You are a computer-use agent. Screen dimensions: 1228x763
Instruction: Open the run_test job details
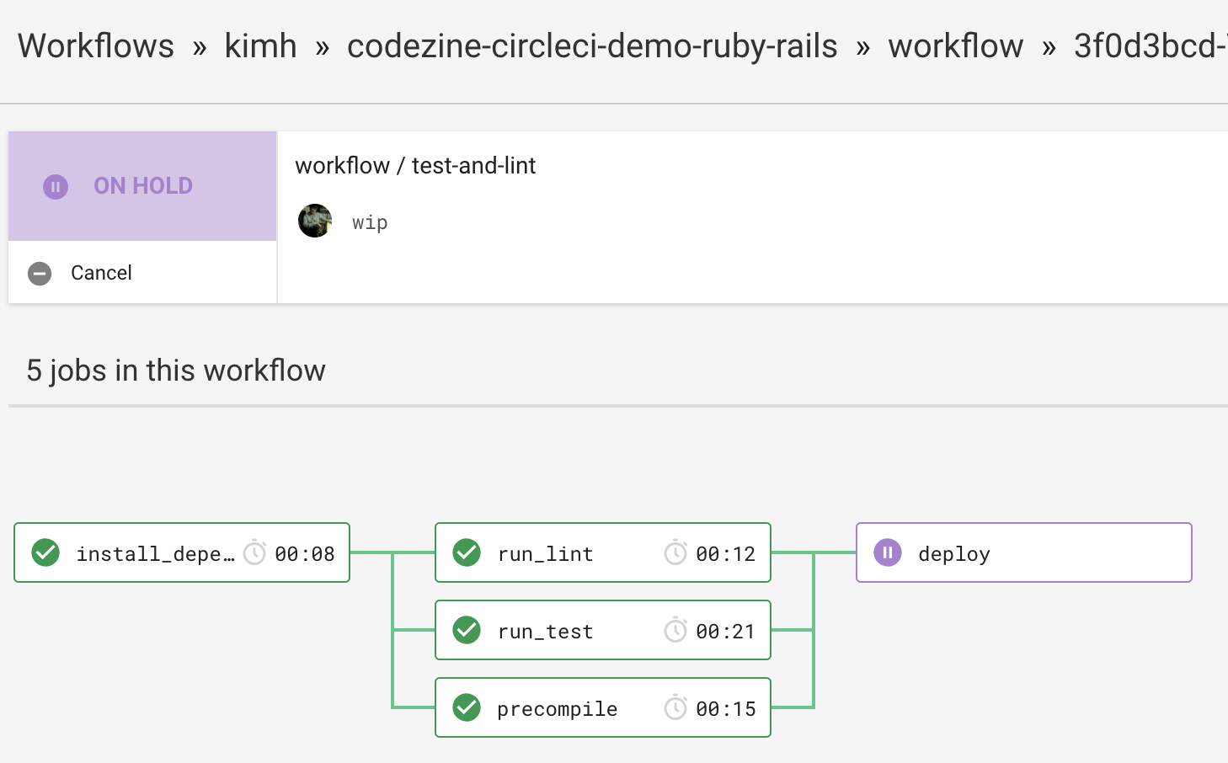point(603,630)
